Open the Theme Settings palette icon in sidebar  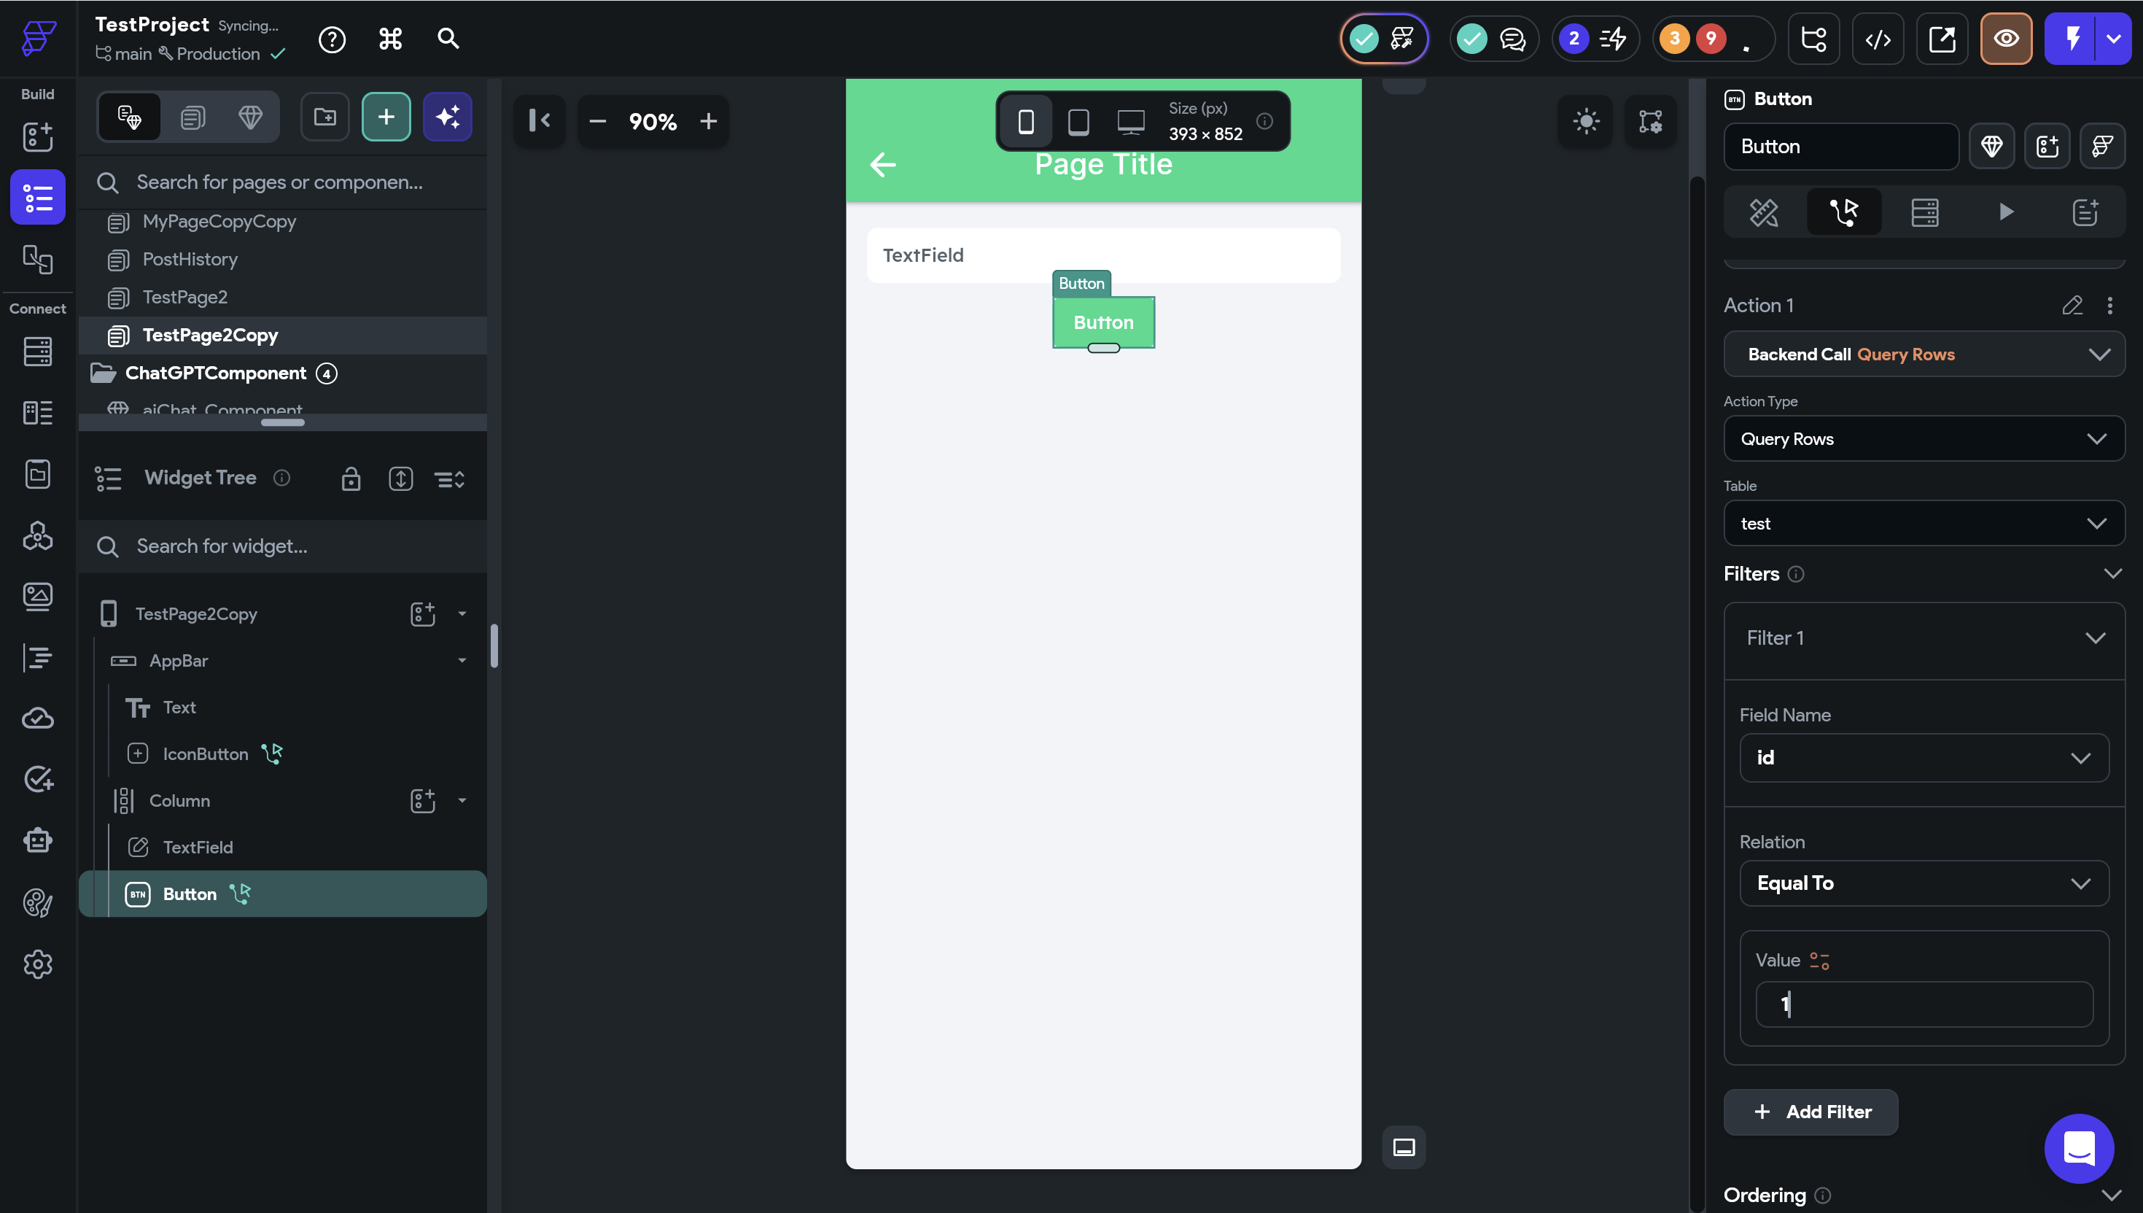click(37, 902)
